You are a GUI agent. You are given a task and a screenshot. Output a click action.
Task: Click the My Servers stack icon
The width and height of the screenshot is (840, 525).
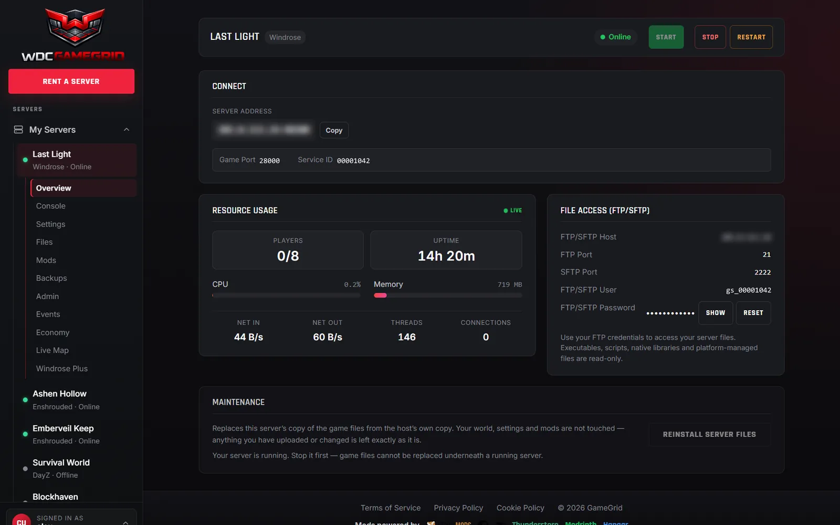pos(18,130)
